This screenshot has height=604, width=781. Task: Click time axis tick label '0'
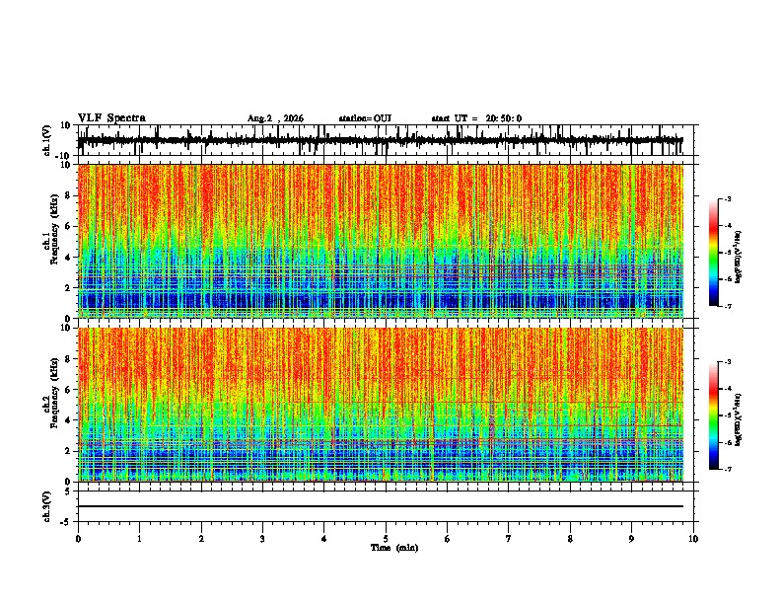78,539
